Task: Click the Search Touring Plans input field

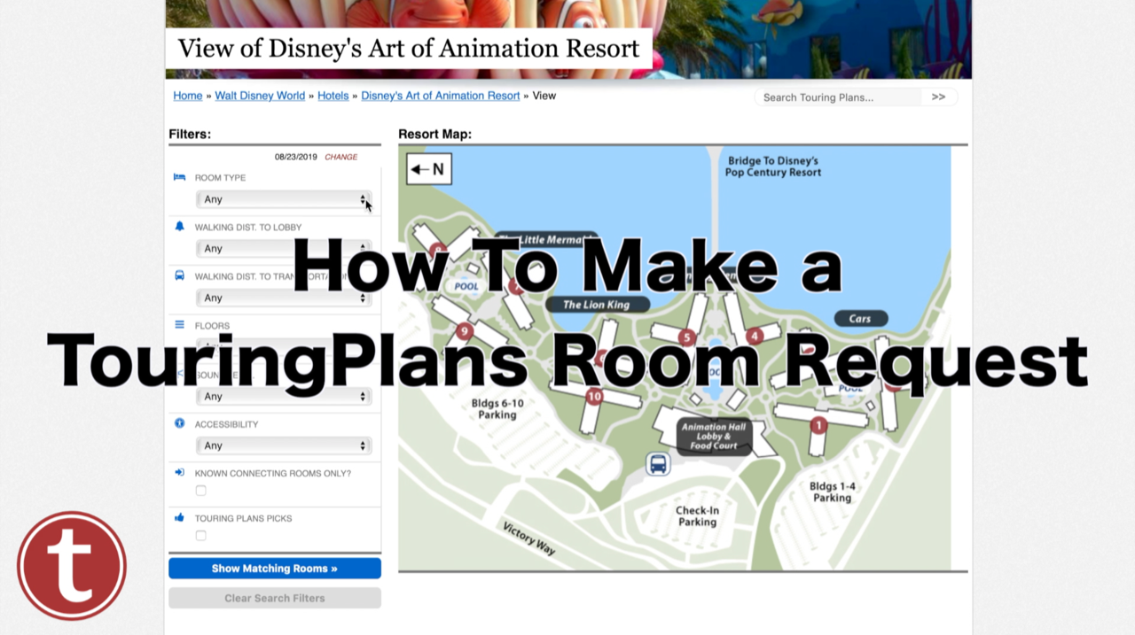Action: coord(834,97)
